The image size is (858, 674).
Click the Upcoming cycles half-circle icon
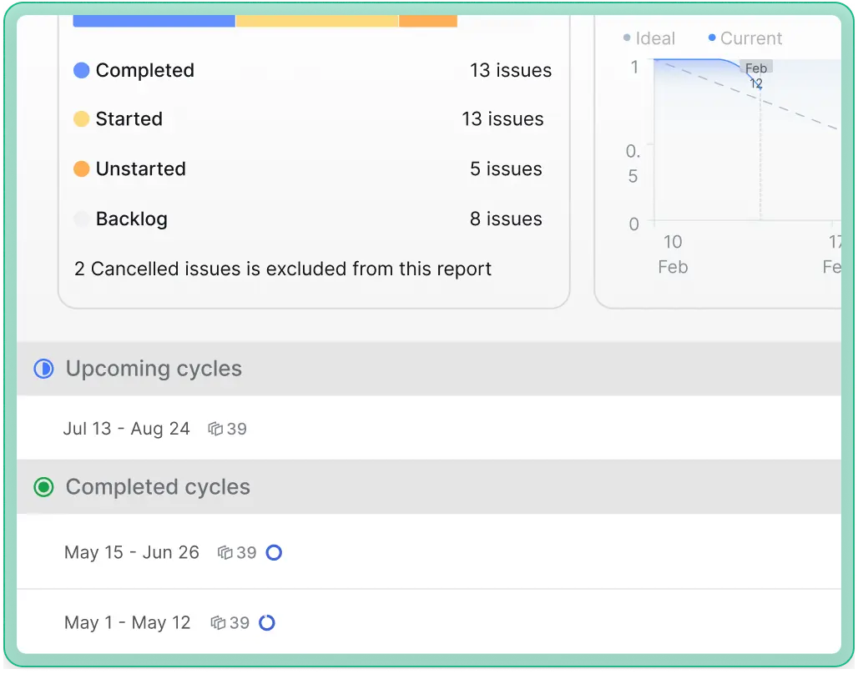[43, 369]
